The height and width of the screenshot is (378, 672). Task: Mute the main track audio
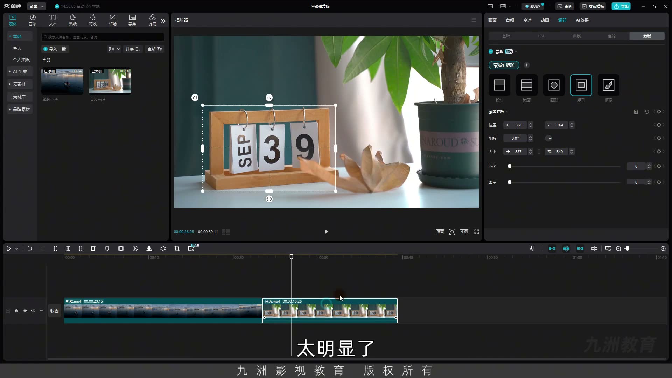coord(33,311)
